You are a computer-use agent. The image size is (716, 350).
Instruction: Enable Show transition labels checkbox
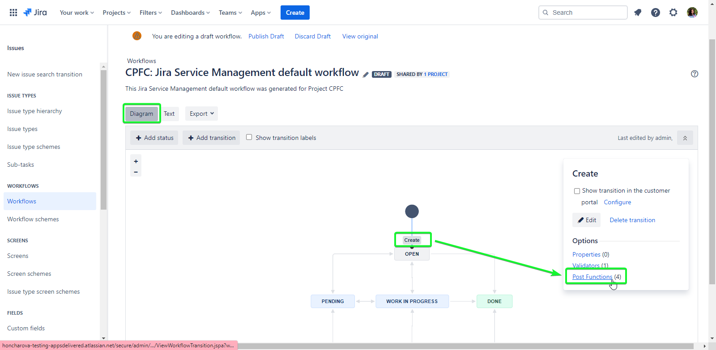pyautogui.click(x=249, y=137)
